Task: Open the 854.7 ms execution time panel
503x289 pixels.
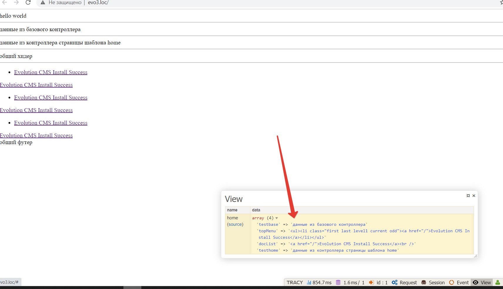Action: [319, 283]
